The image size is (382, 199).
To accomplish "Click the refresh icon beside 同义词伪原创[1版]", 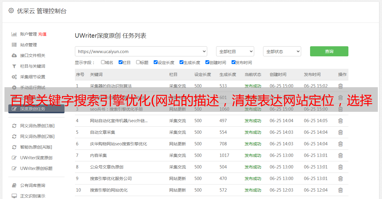I will click(x=14, y=126).
